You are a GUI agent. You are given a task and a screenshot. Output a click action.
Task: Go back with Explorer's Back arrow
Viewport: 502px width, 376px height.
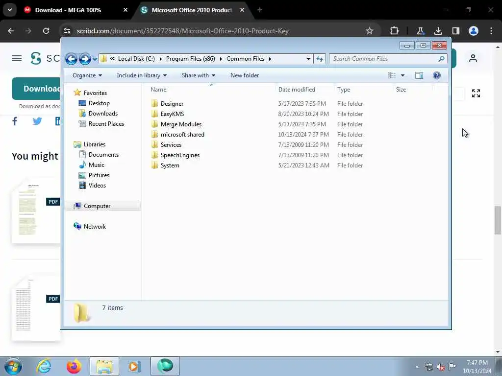(x=71, y=59)
